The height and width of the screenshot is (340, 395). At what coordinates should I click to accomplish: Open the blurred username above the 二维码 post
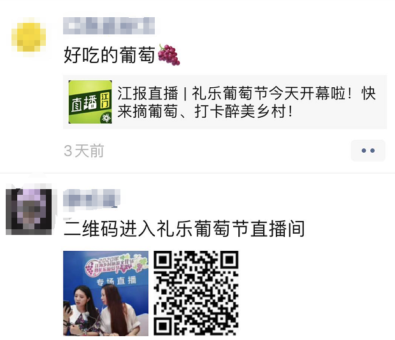[x=92, y=198]
